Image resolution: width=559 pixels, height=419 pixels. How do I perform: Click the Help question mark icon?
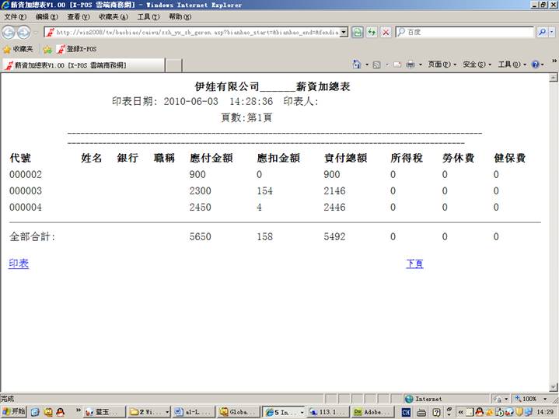[536, 65]
